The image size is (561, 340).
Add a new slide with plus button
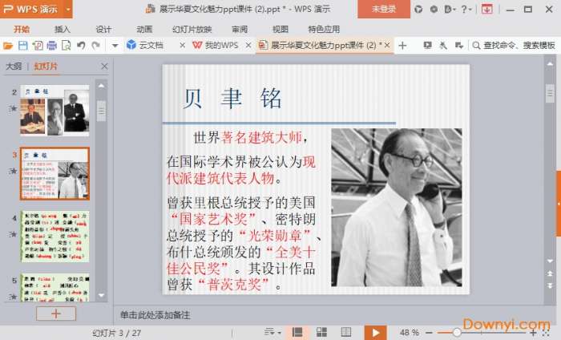[56, 314]
